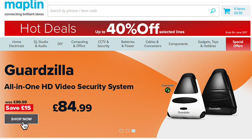
Task: Open the Cables & Connectors category
Action: point(153,44)
